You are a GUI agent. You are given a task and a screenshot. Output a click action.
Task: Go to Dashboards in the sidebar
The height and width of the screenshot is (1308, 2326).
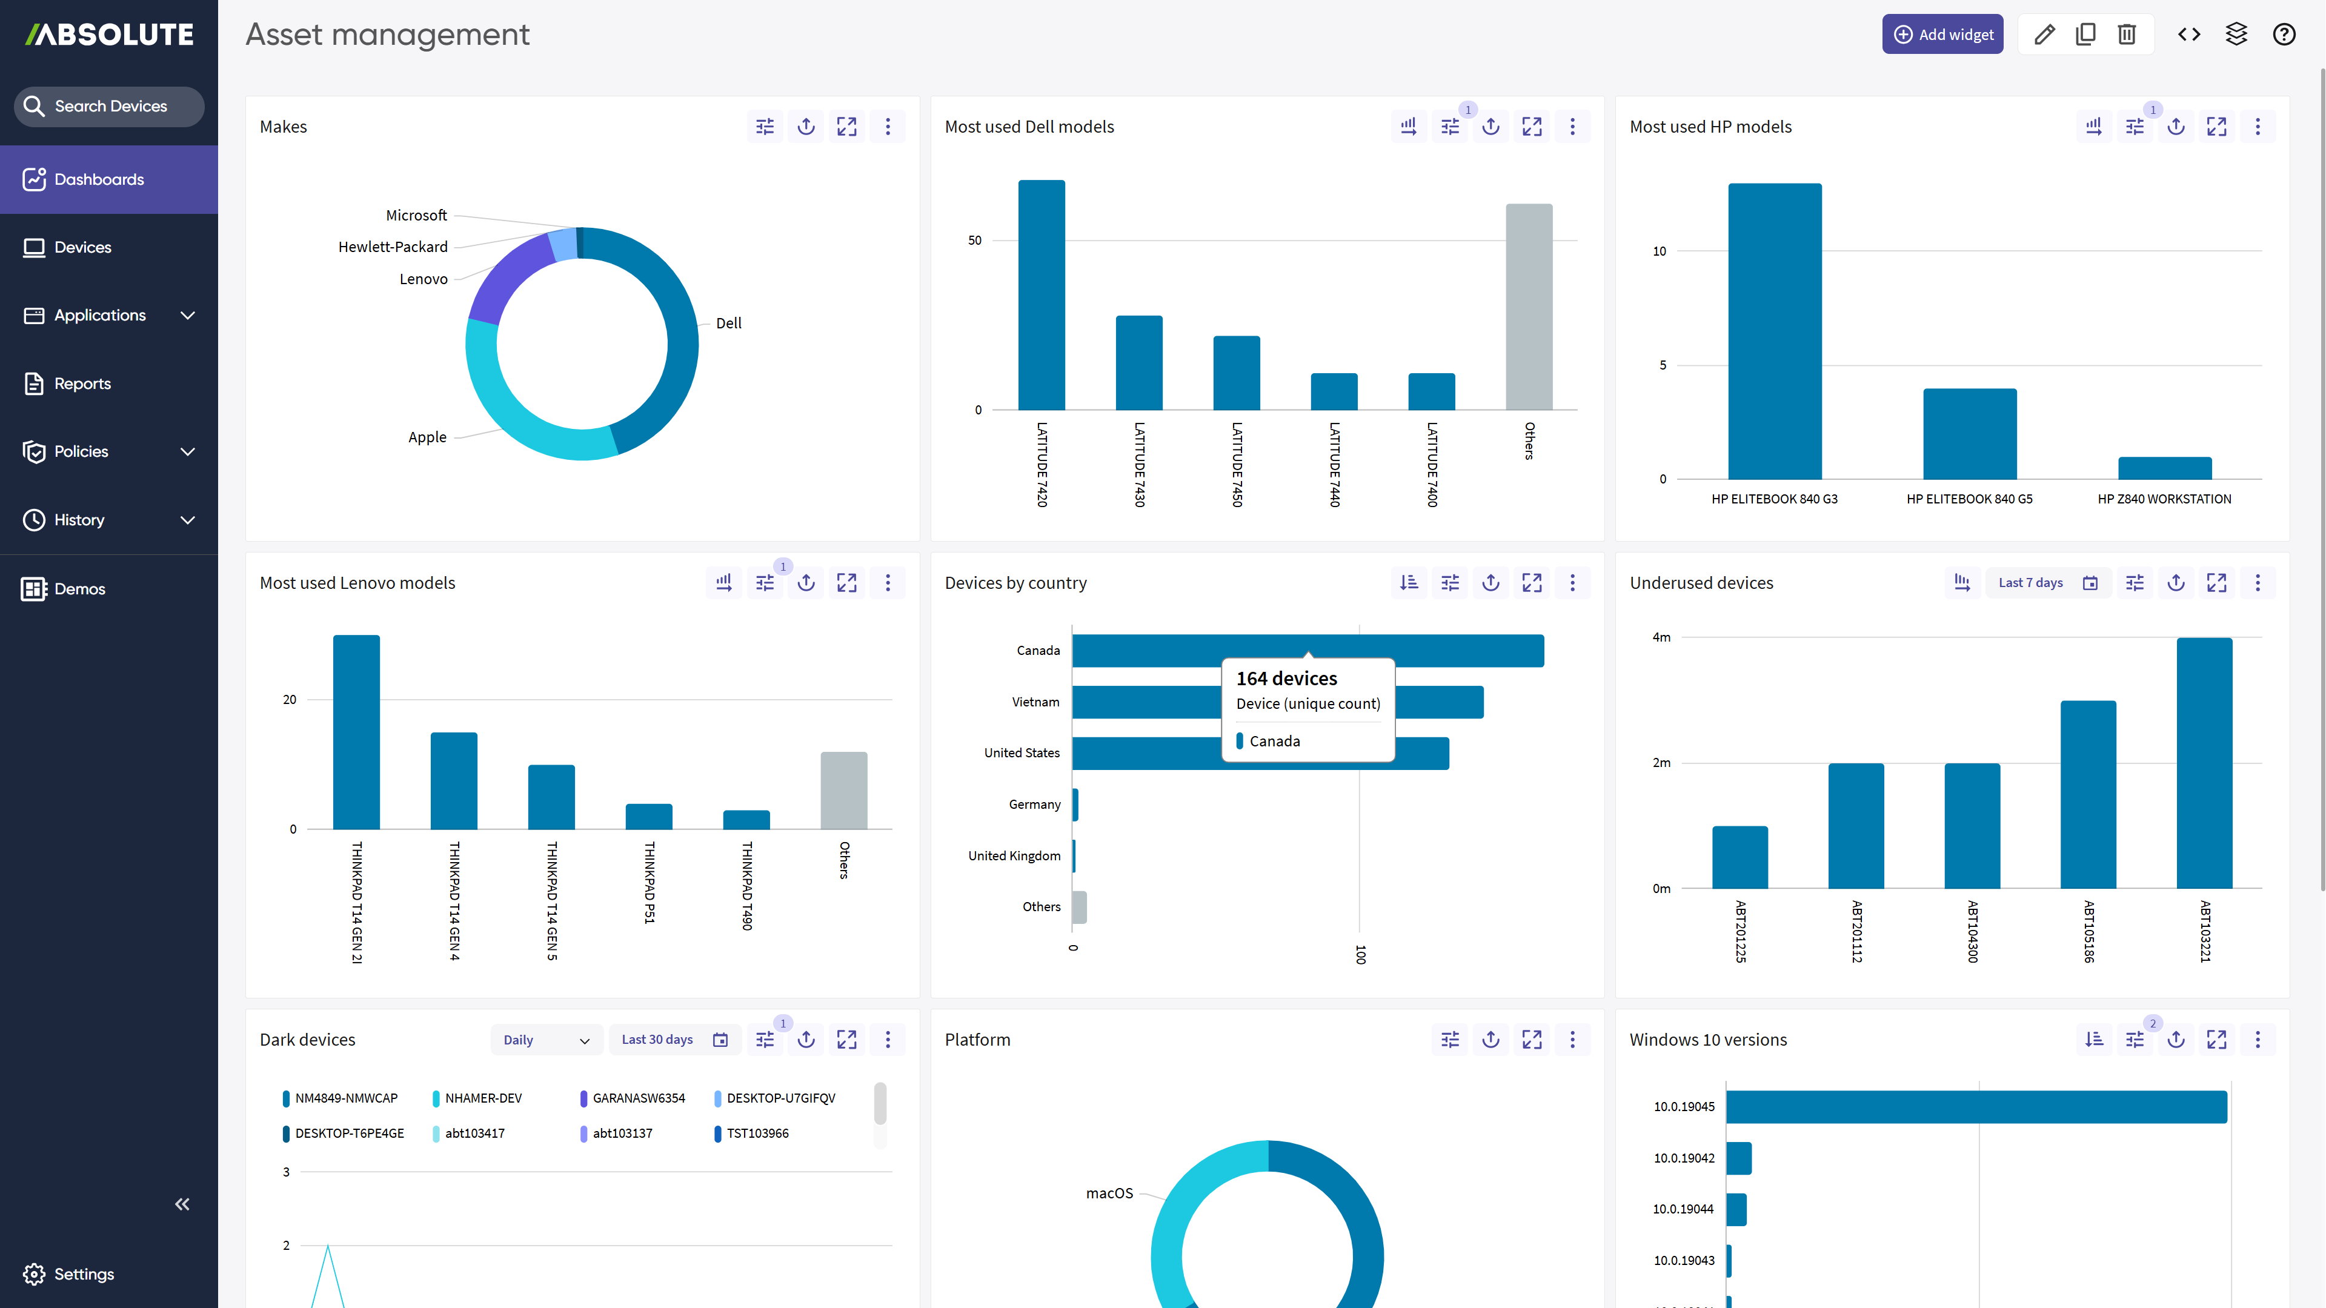coord(109,180)
